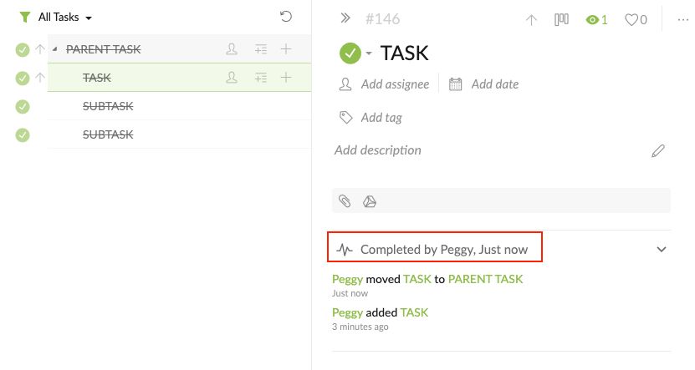Click assignee icon in TASK row

pyautogui.click(x=232, y=78)
